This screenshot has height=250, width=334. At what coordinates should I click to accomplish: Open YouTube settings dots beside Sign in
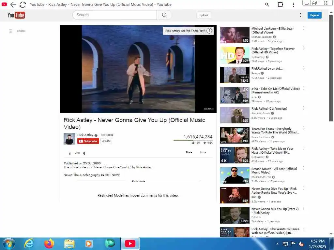(300, 15)
